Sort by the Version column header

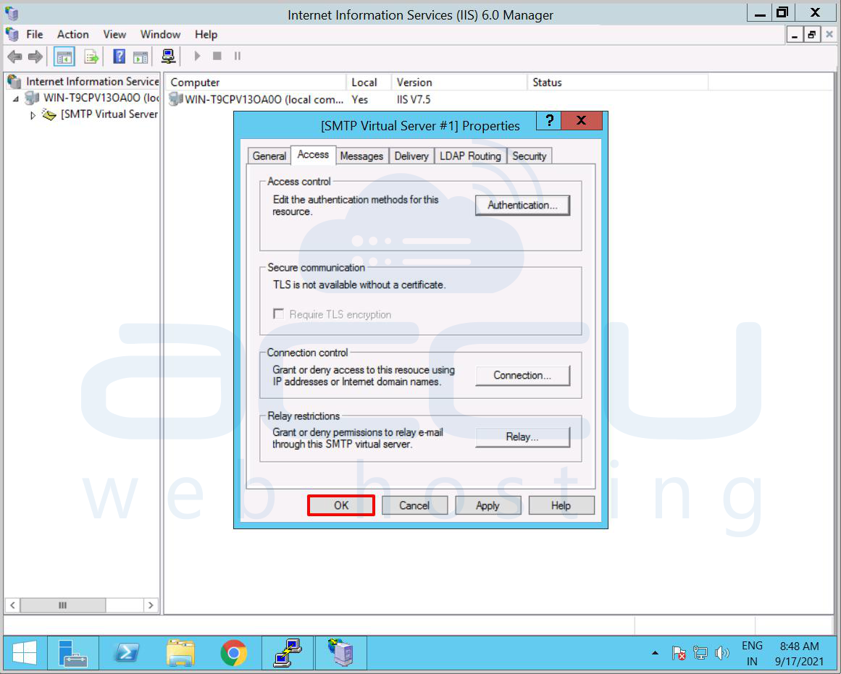[459, 82]
